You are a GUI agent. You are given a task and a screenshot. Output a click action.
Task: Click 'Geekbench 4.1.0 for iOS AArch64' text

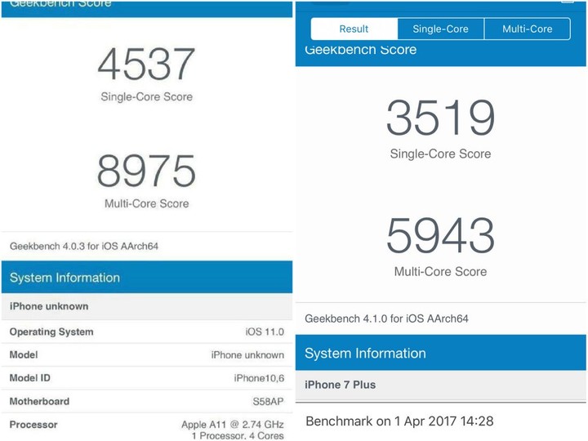click(386, 318)
